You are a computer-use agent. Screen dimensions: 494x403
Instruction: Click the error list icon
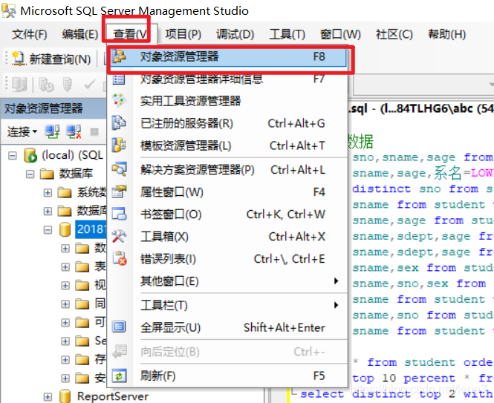point(120,258)
